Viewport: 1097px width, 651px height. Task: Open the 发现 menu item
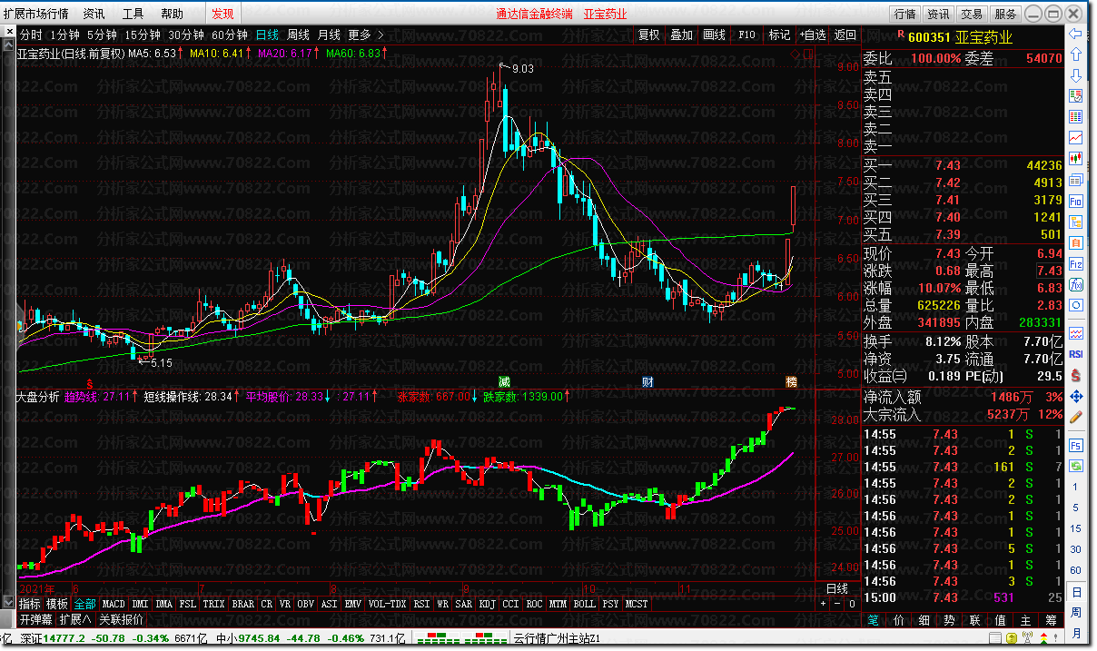coord(222,14)
